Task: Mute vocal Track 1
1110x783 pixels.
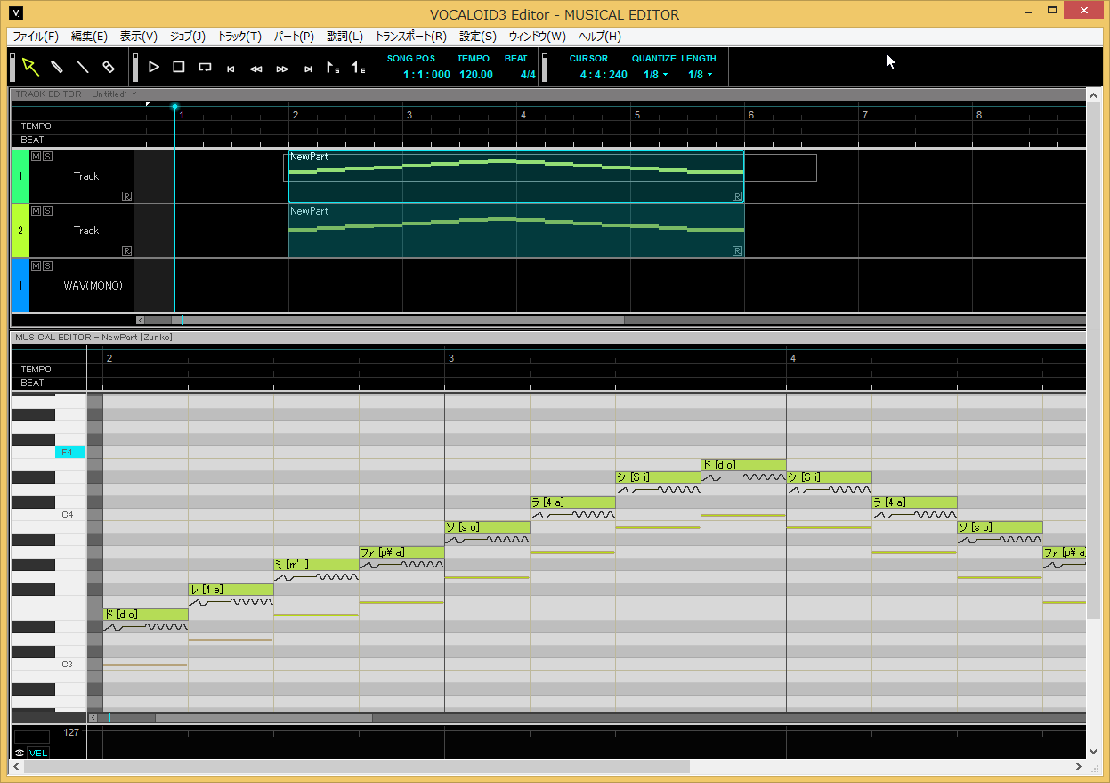Action: tap(36, 156)
